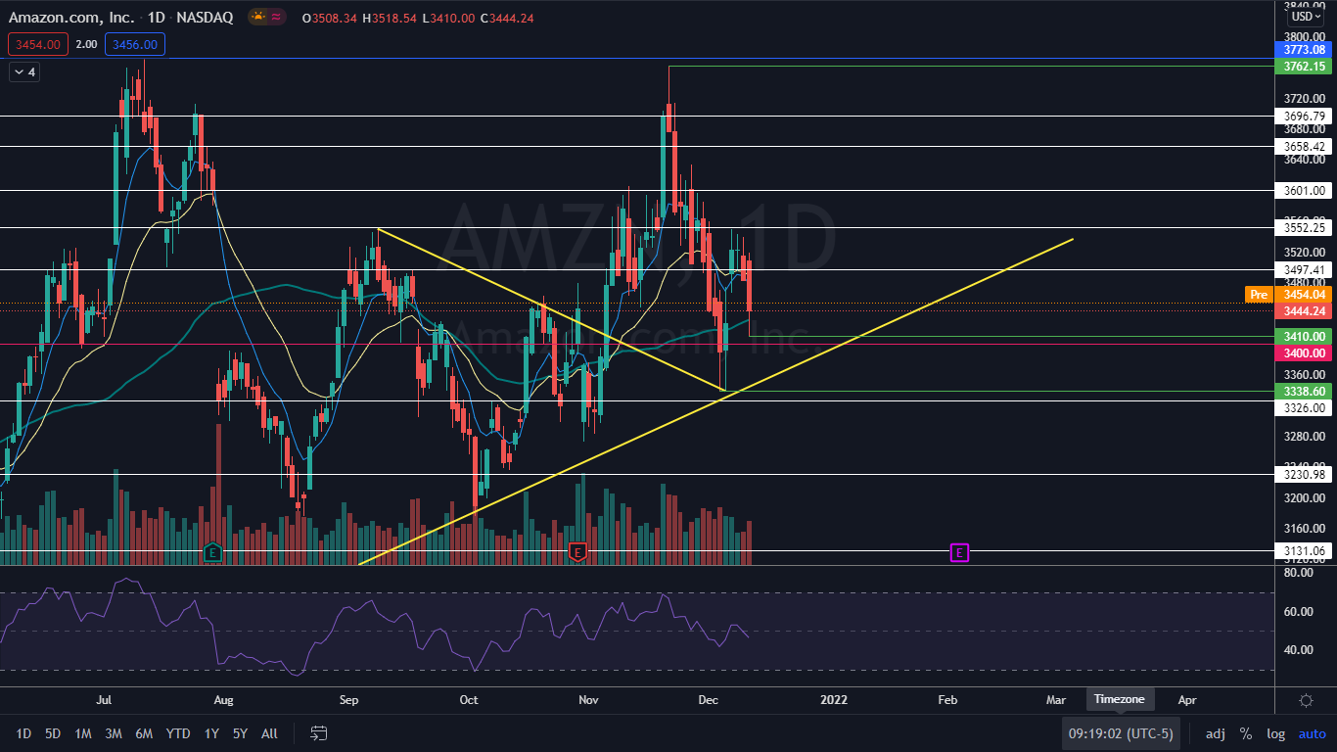This screenshot has width=1337, height=752.
Task: Click the 3326.00 horizontal line label
Action: (1305, 407)
